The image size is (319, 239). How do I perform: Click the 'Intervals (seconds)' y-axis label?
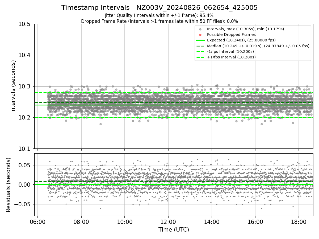(x=13, y=86)
